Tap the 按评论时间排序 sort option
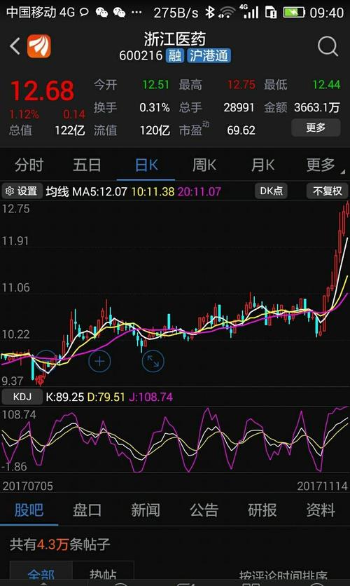The width and height of the screenshot is (350, 586). (x=283, y=577)
